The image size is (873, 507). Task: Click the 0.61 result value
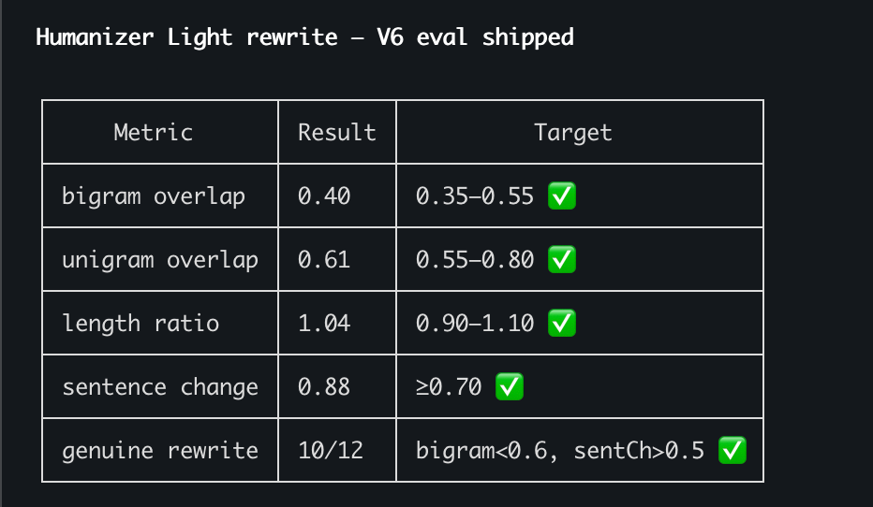pos(324,260)
